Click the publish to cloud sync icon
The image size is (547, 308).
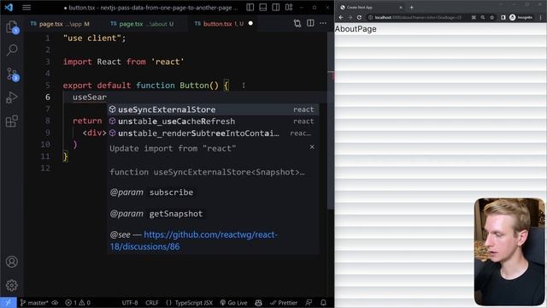(55, 303)
